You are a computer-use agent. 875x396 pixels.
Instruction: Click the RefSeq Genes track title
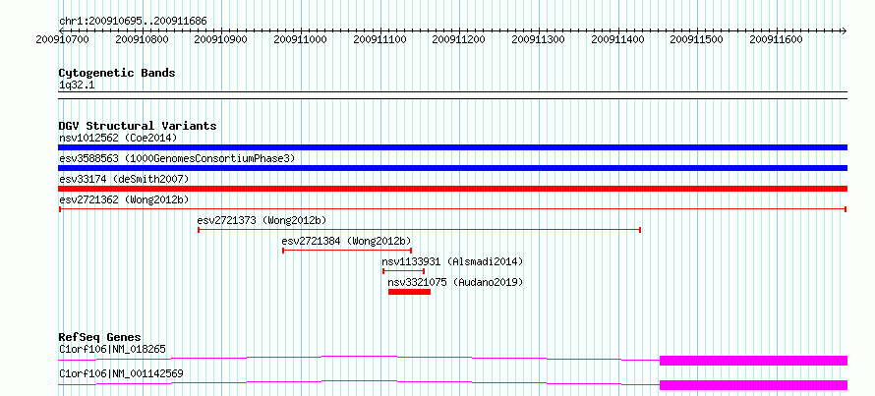[100, 337]
